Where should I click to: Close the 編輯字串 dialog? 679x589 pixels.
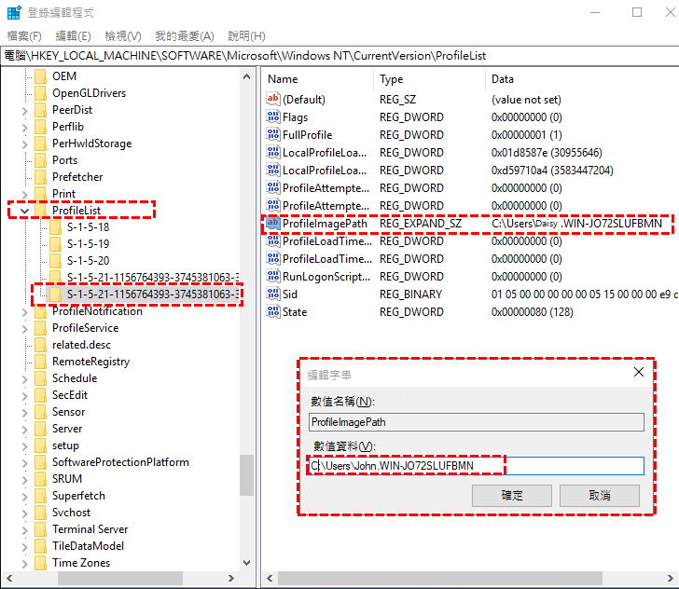tap(639, 372)
